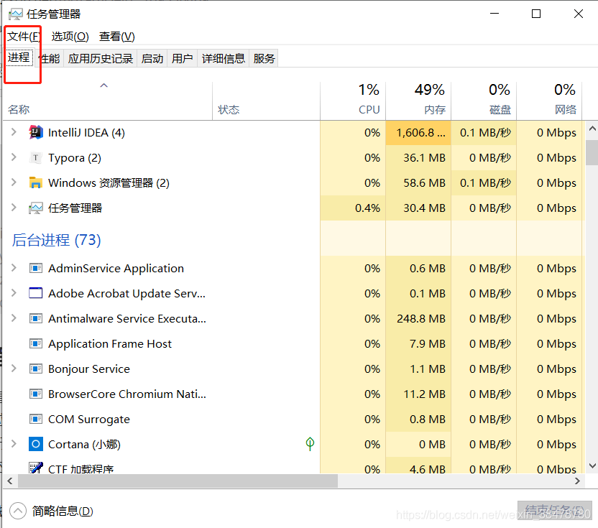
Task: Click the vertical scrollbar up arrow
Action: [592, 129]
